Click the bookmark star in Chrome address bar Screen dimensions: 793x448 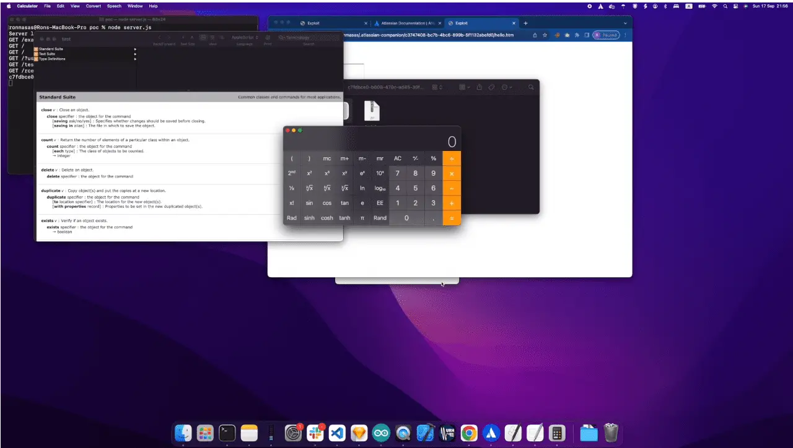point(545,35)
